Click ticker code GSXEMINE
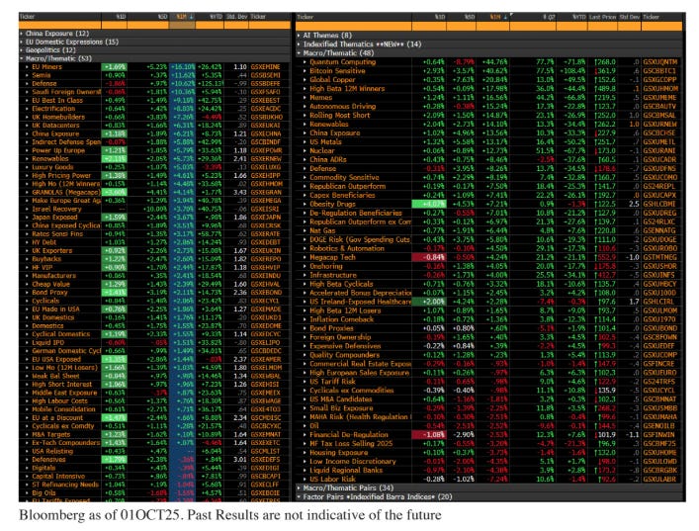 click(266, 67)
